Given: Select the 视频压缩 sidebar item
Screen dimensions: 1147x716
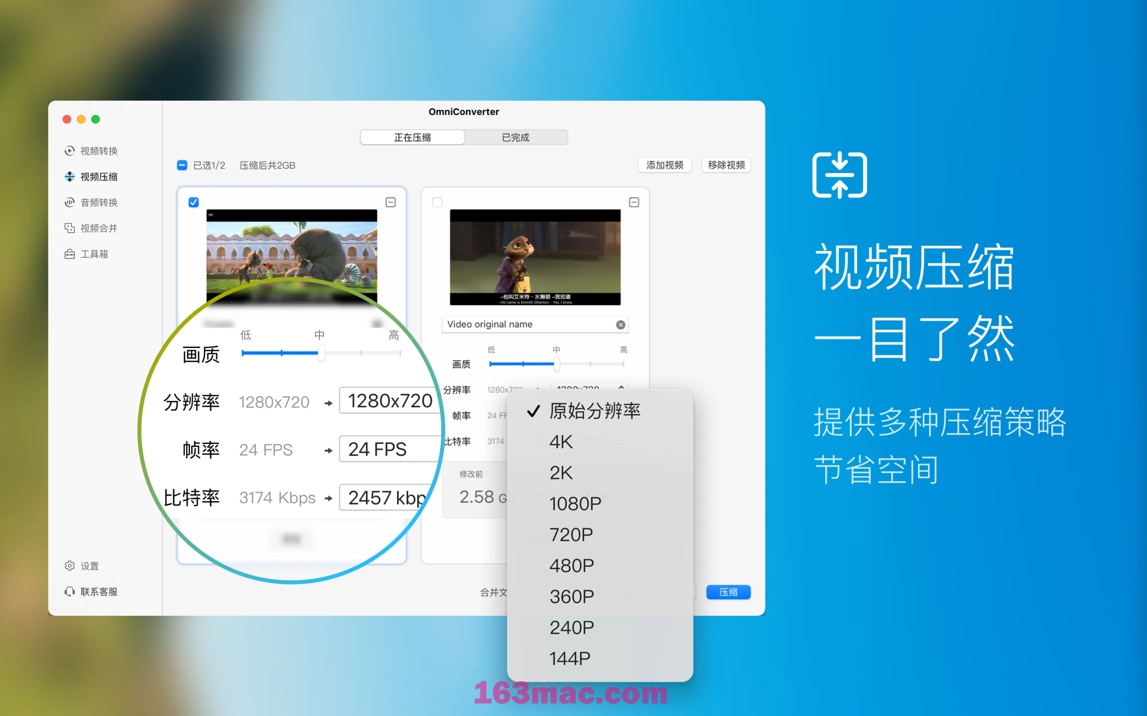Looking at the screenshot, I should [x=91, y=177].
